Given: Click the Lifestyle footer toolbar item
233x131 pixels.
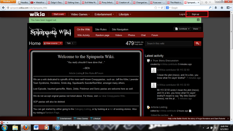Looking at the screenshot, I should tap(95, 119).
